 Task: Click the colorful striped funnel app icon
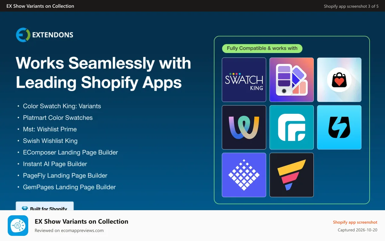tap(292, 175)
